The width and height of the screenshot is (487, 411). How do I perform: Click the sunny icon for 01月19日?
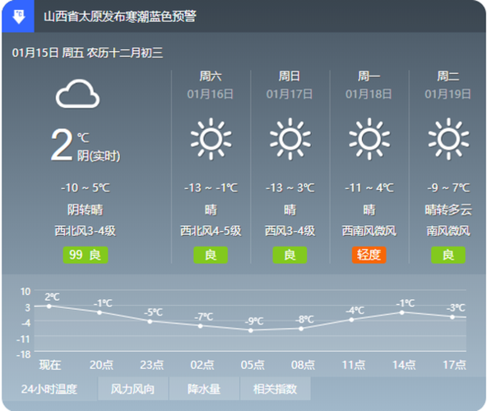pyautogui.click(x=448, y=139)
